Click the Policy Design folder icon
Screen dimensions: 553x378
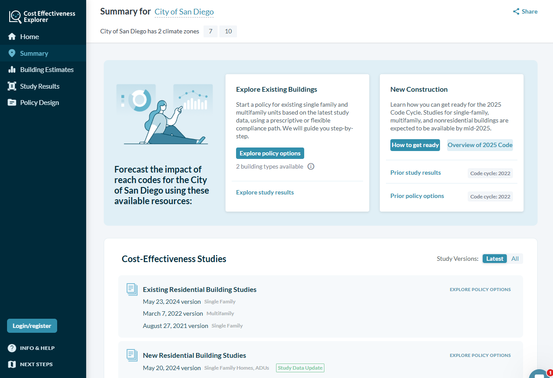(12, 103)
